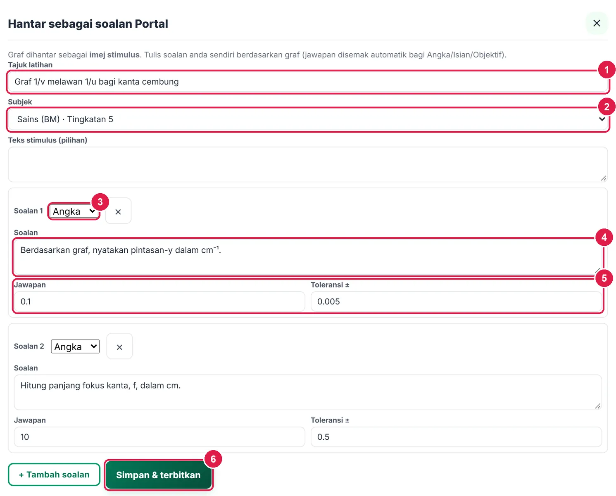Click the Soalan 2 Jawapan field showing 10
This screenshot has height=496, width=616.
click(x=159, y=437)
